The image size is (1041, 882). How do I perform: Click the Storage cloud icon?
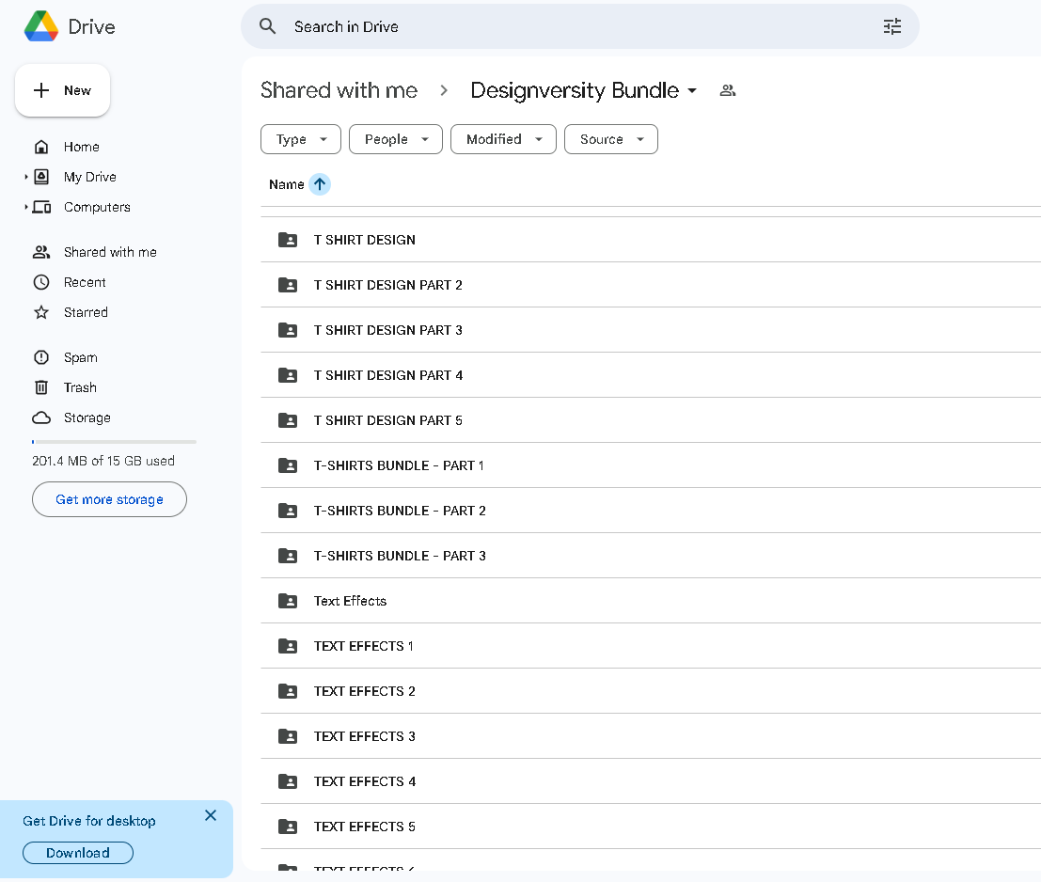coord(41,417)
